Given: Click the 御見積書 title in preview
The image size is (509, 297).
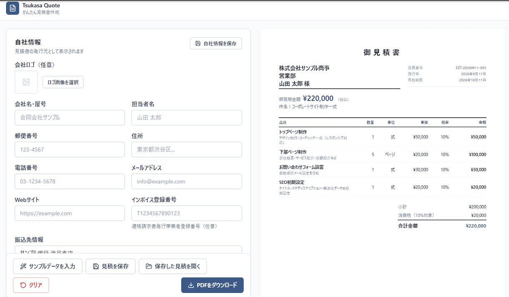Looking at the screenshot, I should click(x=382, y=52).
